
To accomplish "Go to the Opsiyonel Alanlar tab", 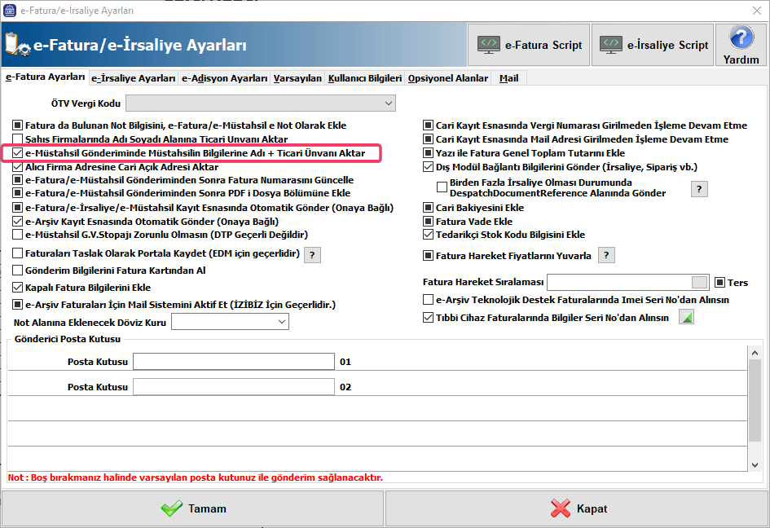I will point(447,78).
